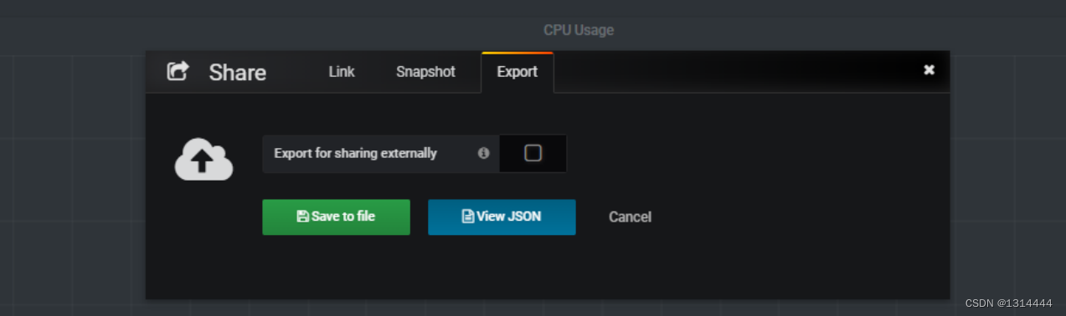This screenshot has width=1066, height=316.
Task: Click the share arrow icon in the dialog header
Action: [x=178, y=71]
